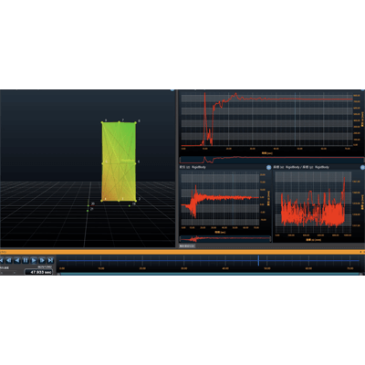The width and height of the screenshot is (365, 365).
Task: Click the overview strip below the lower-left graph
Action: pyautogui.click(x=225, y=239)
